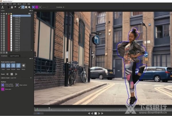The width and height of the screenshot is (172, 116).
Task: Click the current frame number field
Action: 38,113
